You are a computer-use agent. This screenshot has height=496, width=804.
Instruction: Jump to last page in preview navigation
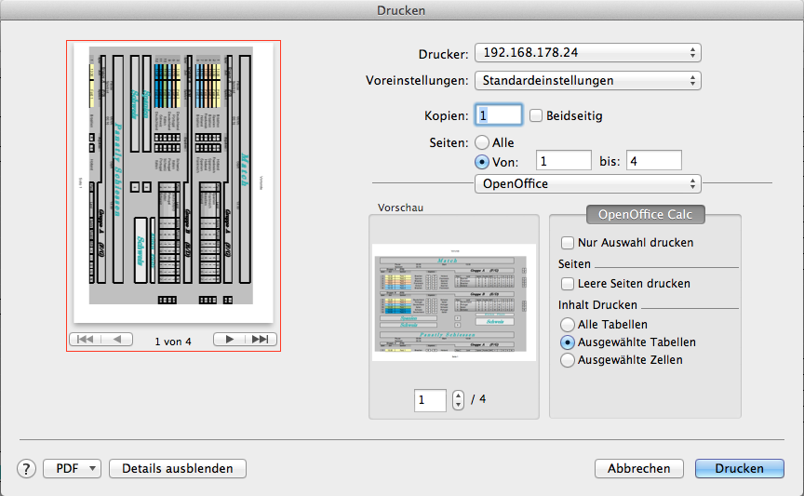[x=261, y=340]
